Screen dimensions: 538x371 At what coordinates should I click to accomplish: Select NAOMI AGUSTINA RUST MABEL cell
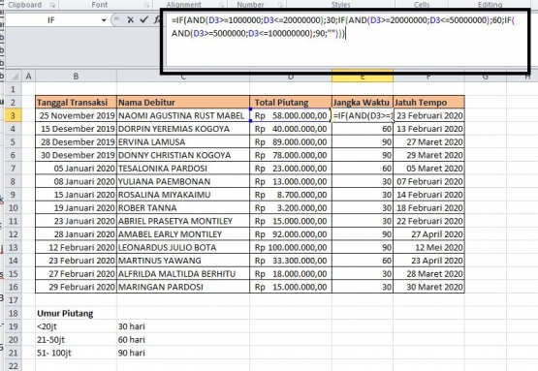(183, 115)
